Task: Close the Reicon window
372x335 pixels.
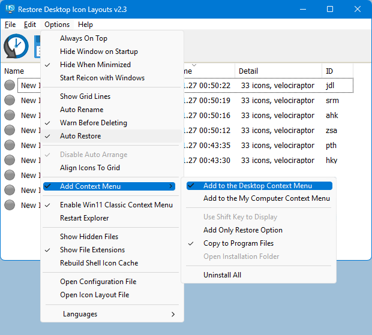Action: coord(358,9)
